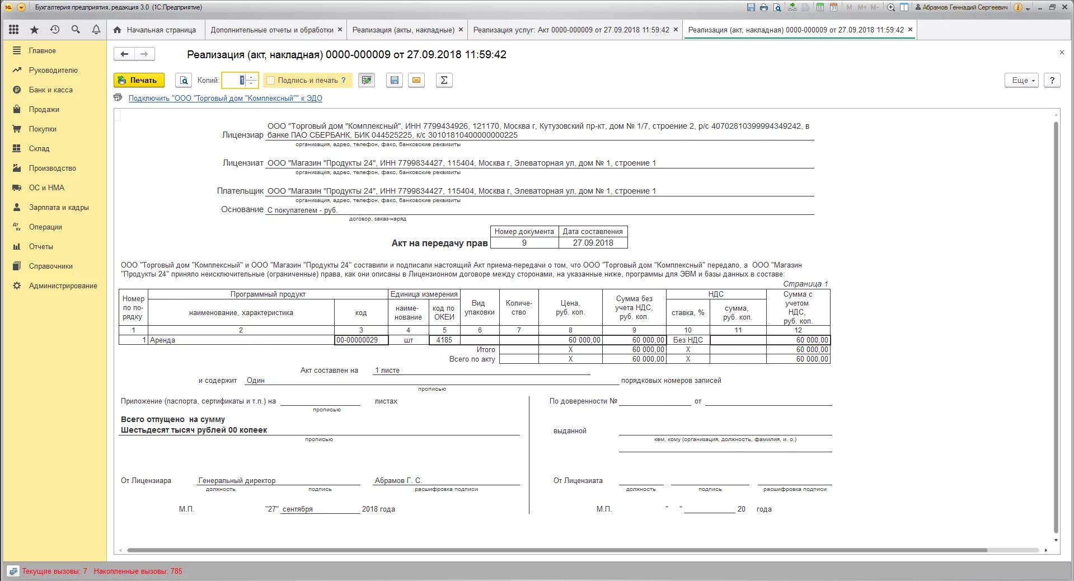This screenshot has width=1074, height=581.
Task: Click the sigma sum button
Action: (444, 80)
